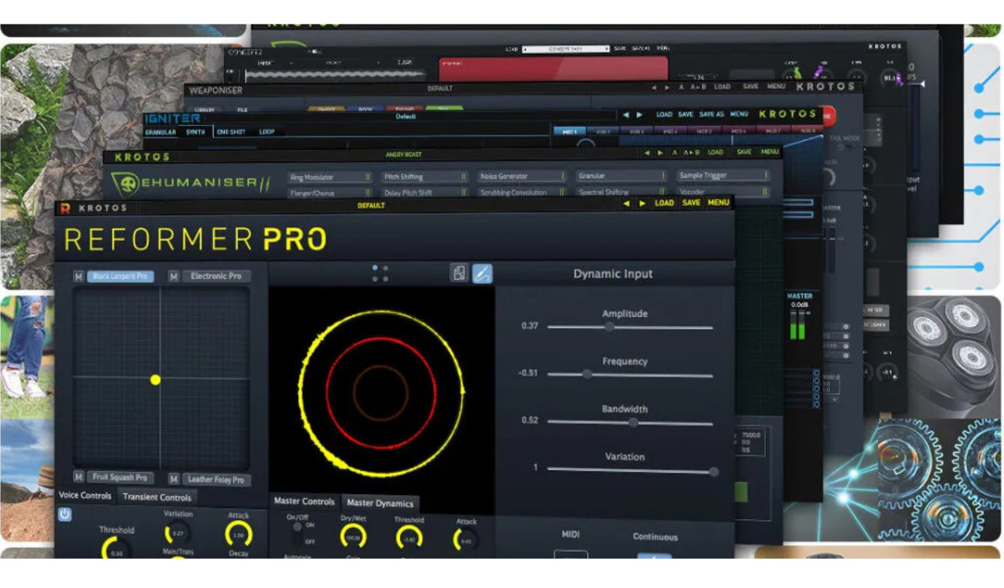The width and height of the screenshot is (1004, 588).
Task: Click the Reformer Pro R logo icon
Action: point(65,208)
